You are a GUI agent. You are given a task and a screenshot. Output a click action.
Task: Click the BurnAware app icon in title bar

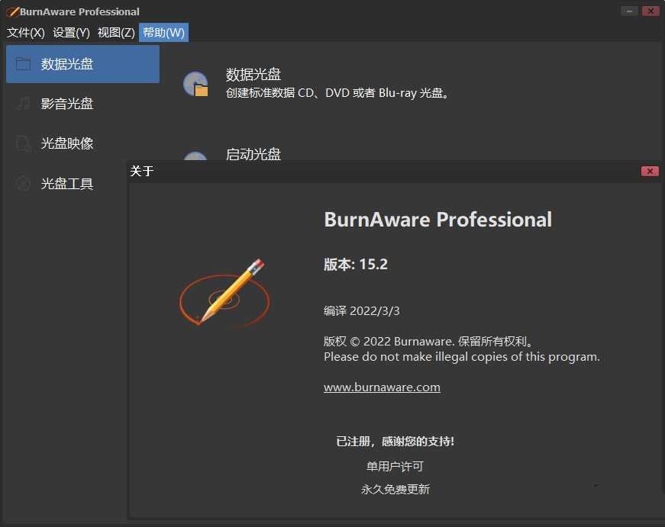[11, 11]
